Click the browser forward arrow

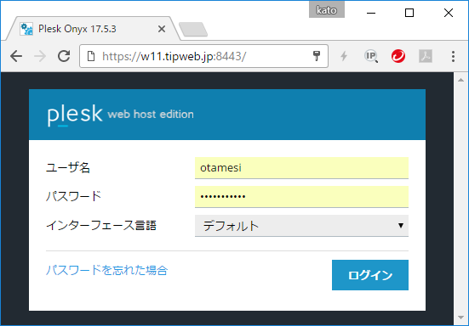pyautogui.click(x=40, y=56)
